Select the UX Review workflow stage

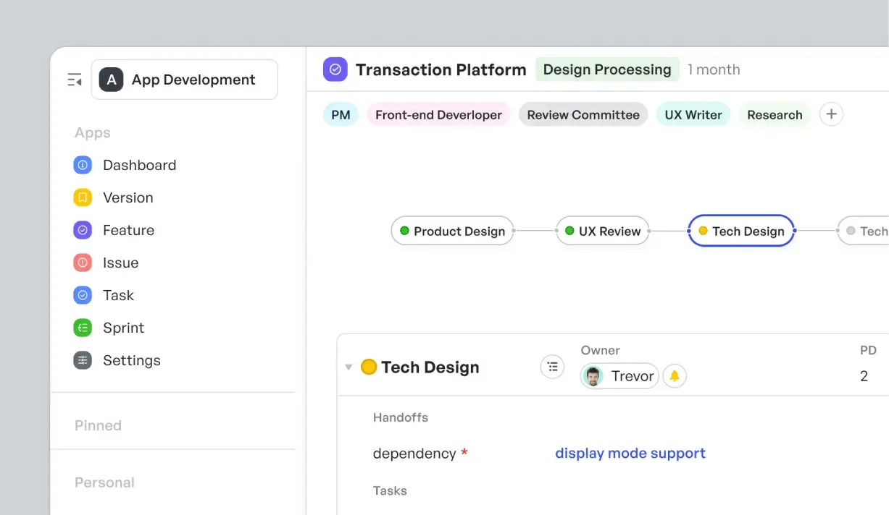coord(602,231)
